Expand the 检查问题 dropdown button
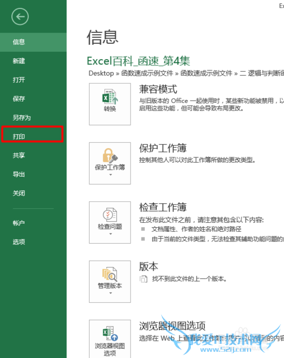 point(110,222)
